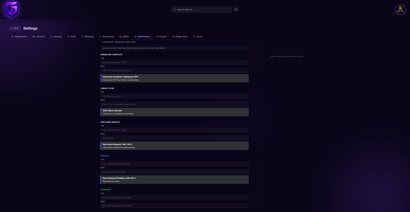
Task: Click the LIBRARY SYNC heading
Action: pos(107,88)
